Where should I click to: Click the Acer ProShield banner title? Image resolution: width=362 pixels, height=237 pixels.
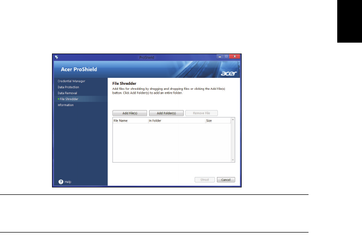pos(79,69)
